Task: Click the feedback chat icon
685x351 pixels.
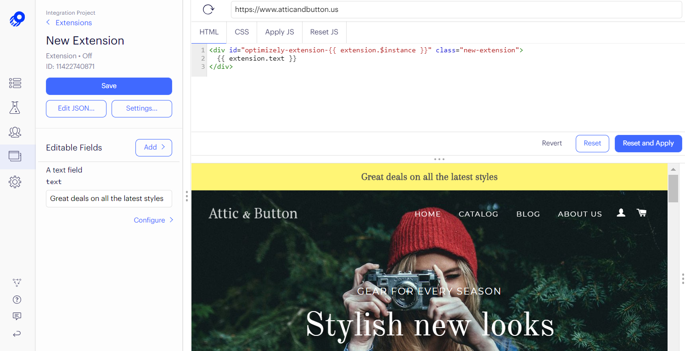Action: click(17, 316)
